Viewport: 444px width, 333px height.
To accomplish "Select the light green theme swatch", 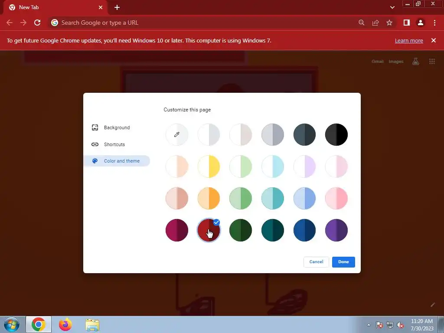I will click(x=241, y=166).
